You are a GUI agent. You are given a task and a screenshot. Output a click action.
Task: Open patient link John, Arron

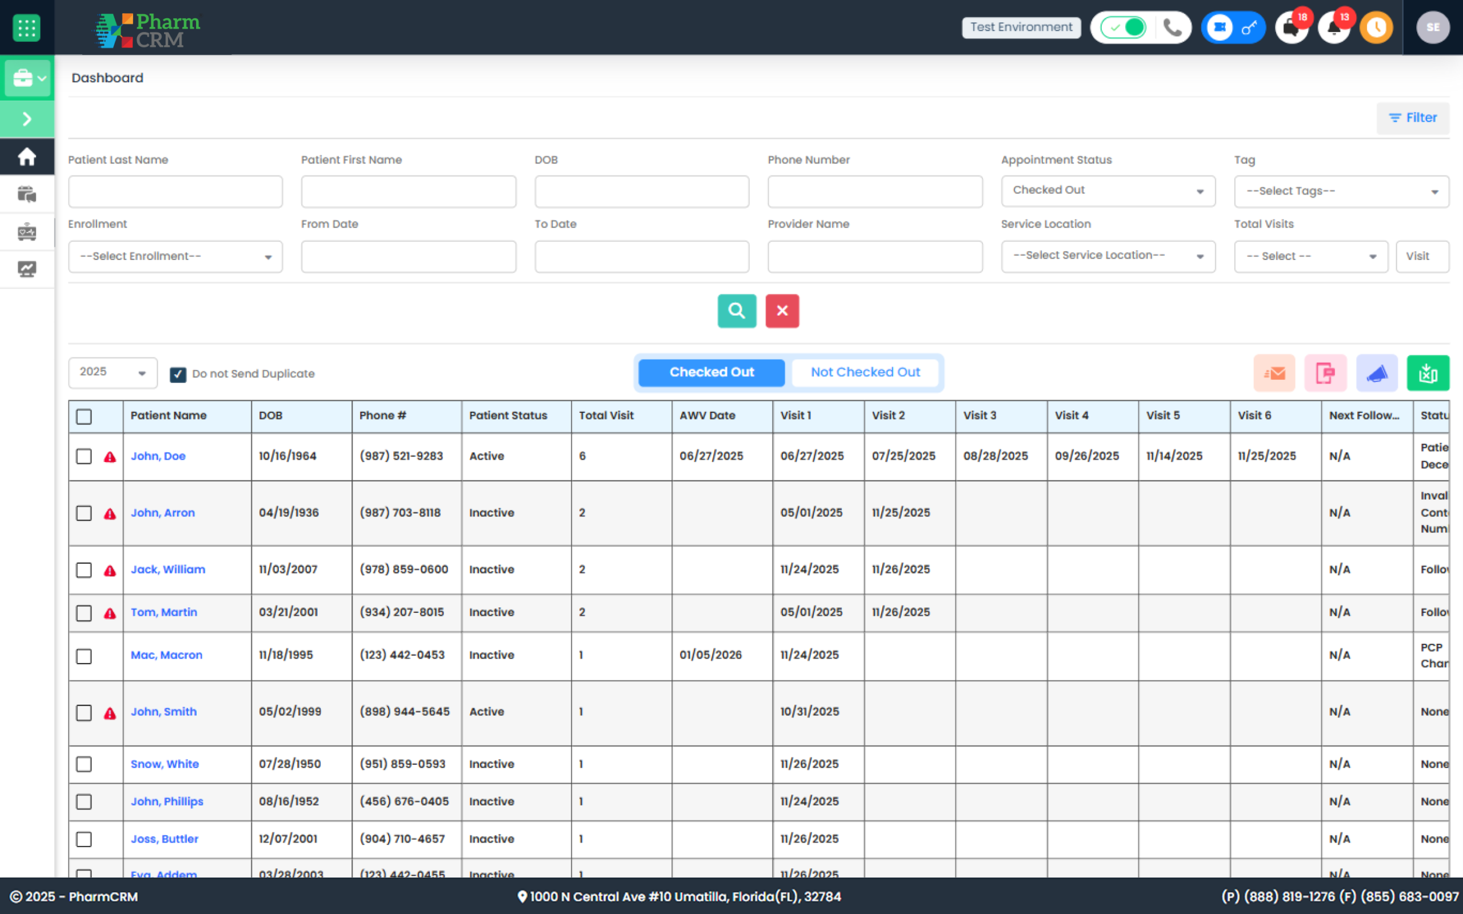pos(163,512)
